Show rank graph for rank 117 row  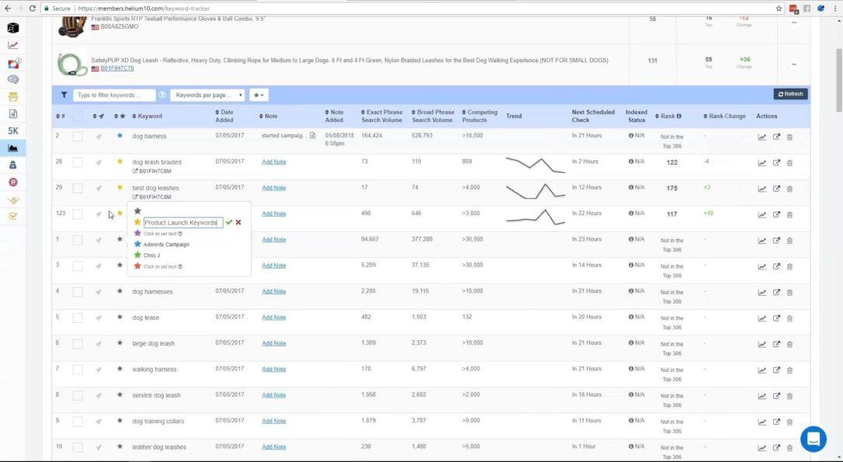[761, 214]
